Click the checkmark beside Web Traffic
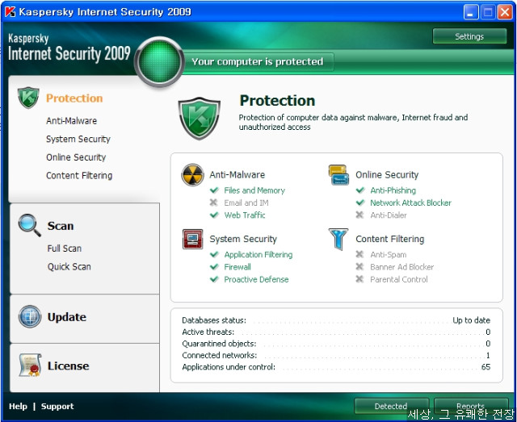517x422 pixels. [214, 215]
